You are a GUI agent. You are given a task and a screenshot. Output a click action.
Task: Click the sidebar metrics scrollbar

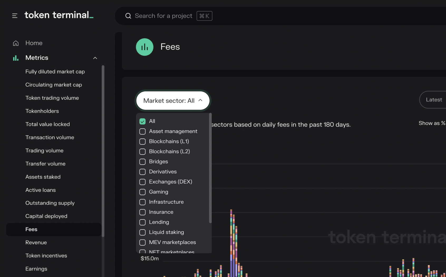103,151
